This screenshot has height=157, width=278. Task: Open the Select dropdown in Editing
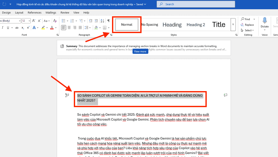247,30
